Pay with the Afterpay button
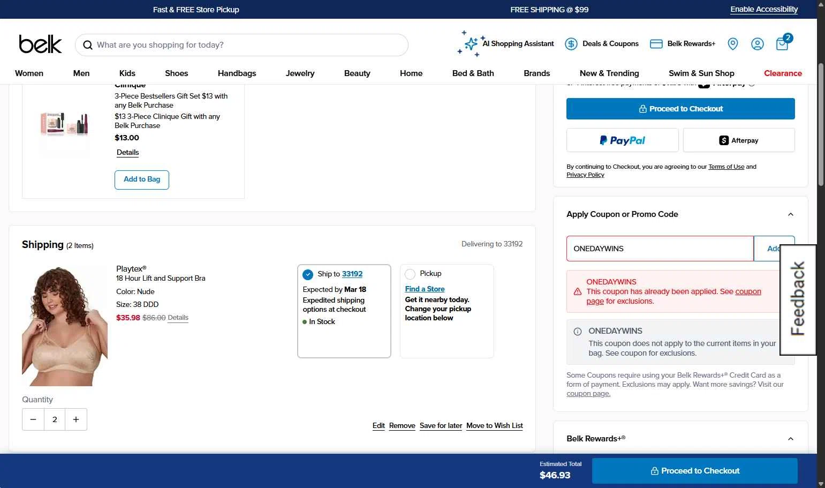 (x=739, y=140)
